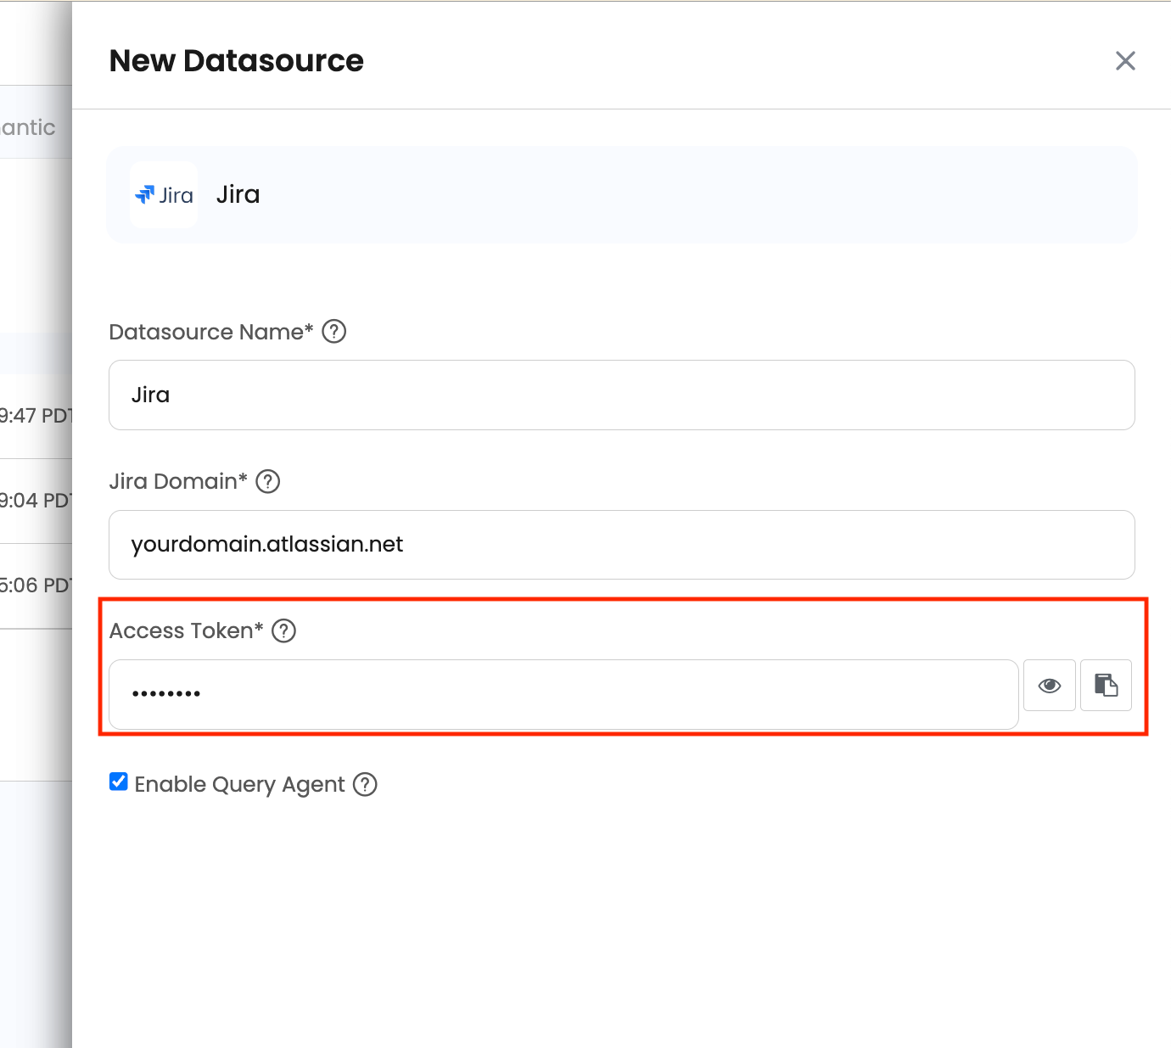
Task: Focus the Access Token password field
Action: coord(563,694)
